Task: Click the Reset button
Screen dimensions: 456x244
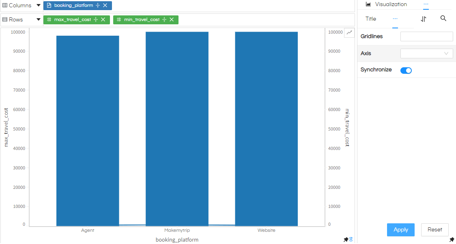Action: 435,230
